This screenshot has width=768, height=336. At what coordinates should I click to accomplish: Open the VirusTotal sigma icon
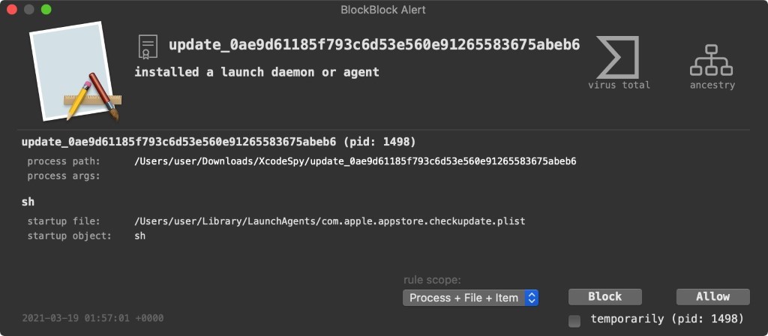pos(618,57)
